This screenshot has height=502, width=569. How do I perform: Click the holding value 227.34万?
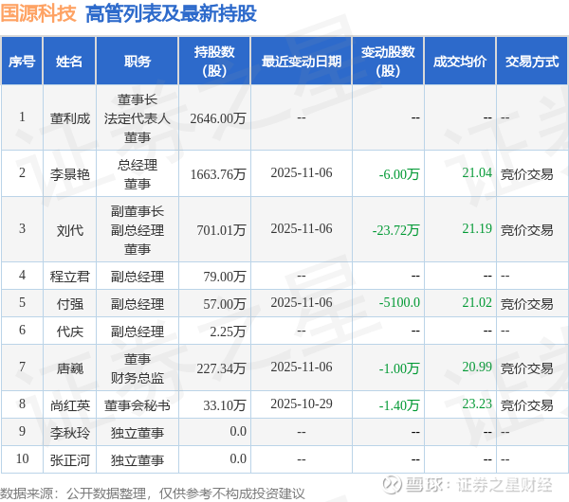click(x=221, y=368)
